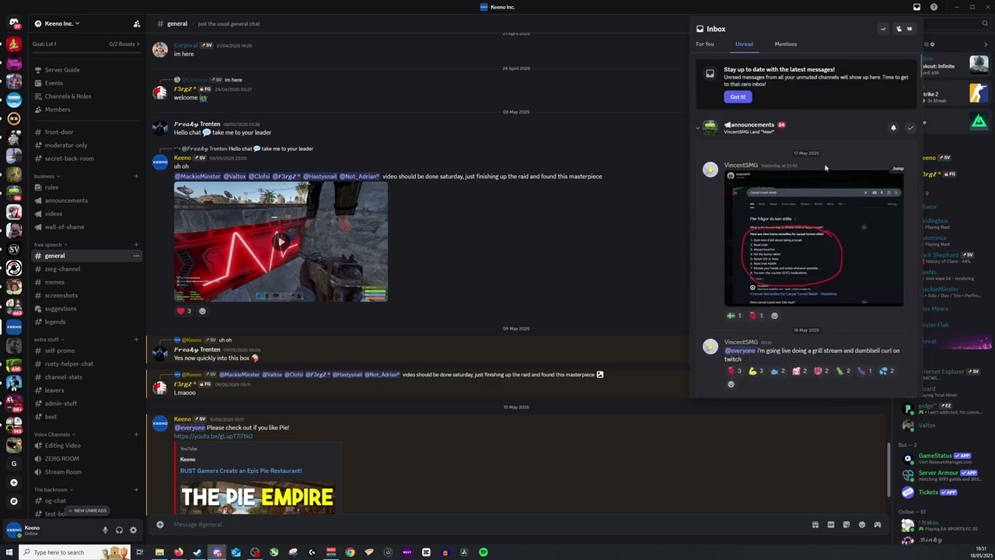Click the invite people icon beside Keeno Inc.
Viewport: 995px width, 560px height.
coord(137,23)
